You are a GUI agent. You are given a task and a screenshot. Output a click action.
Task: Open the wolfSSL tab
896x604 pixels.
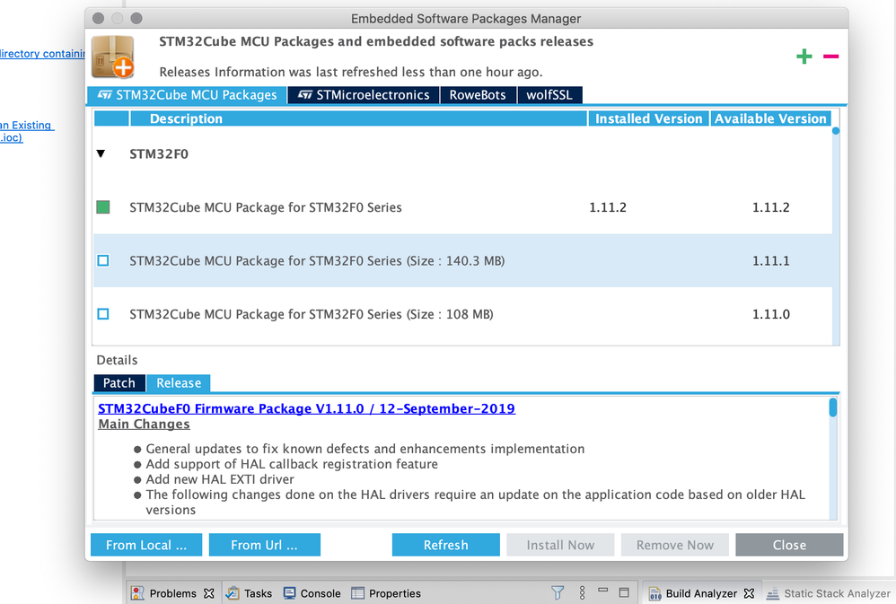549,95
